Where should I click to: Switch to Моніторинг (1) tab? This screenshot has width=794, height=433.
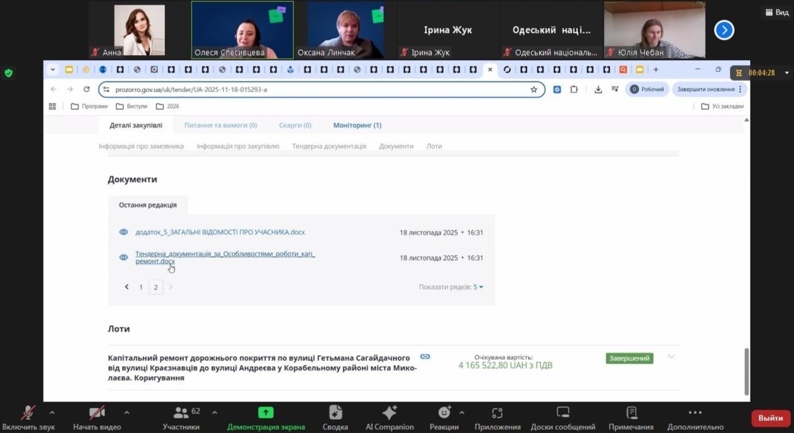pyautogui.click(x=357, y=125)
